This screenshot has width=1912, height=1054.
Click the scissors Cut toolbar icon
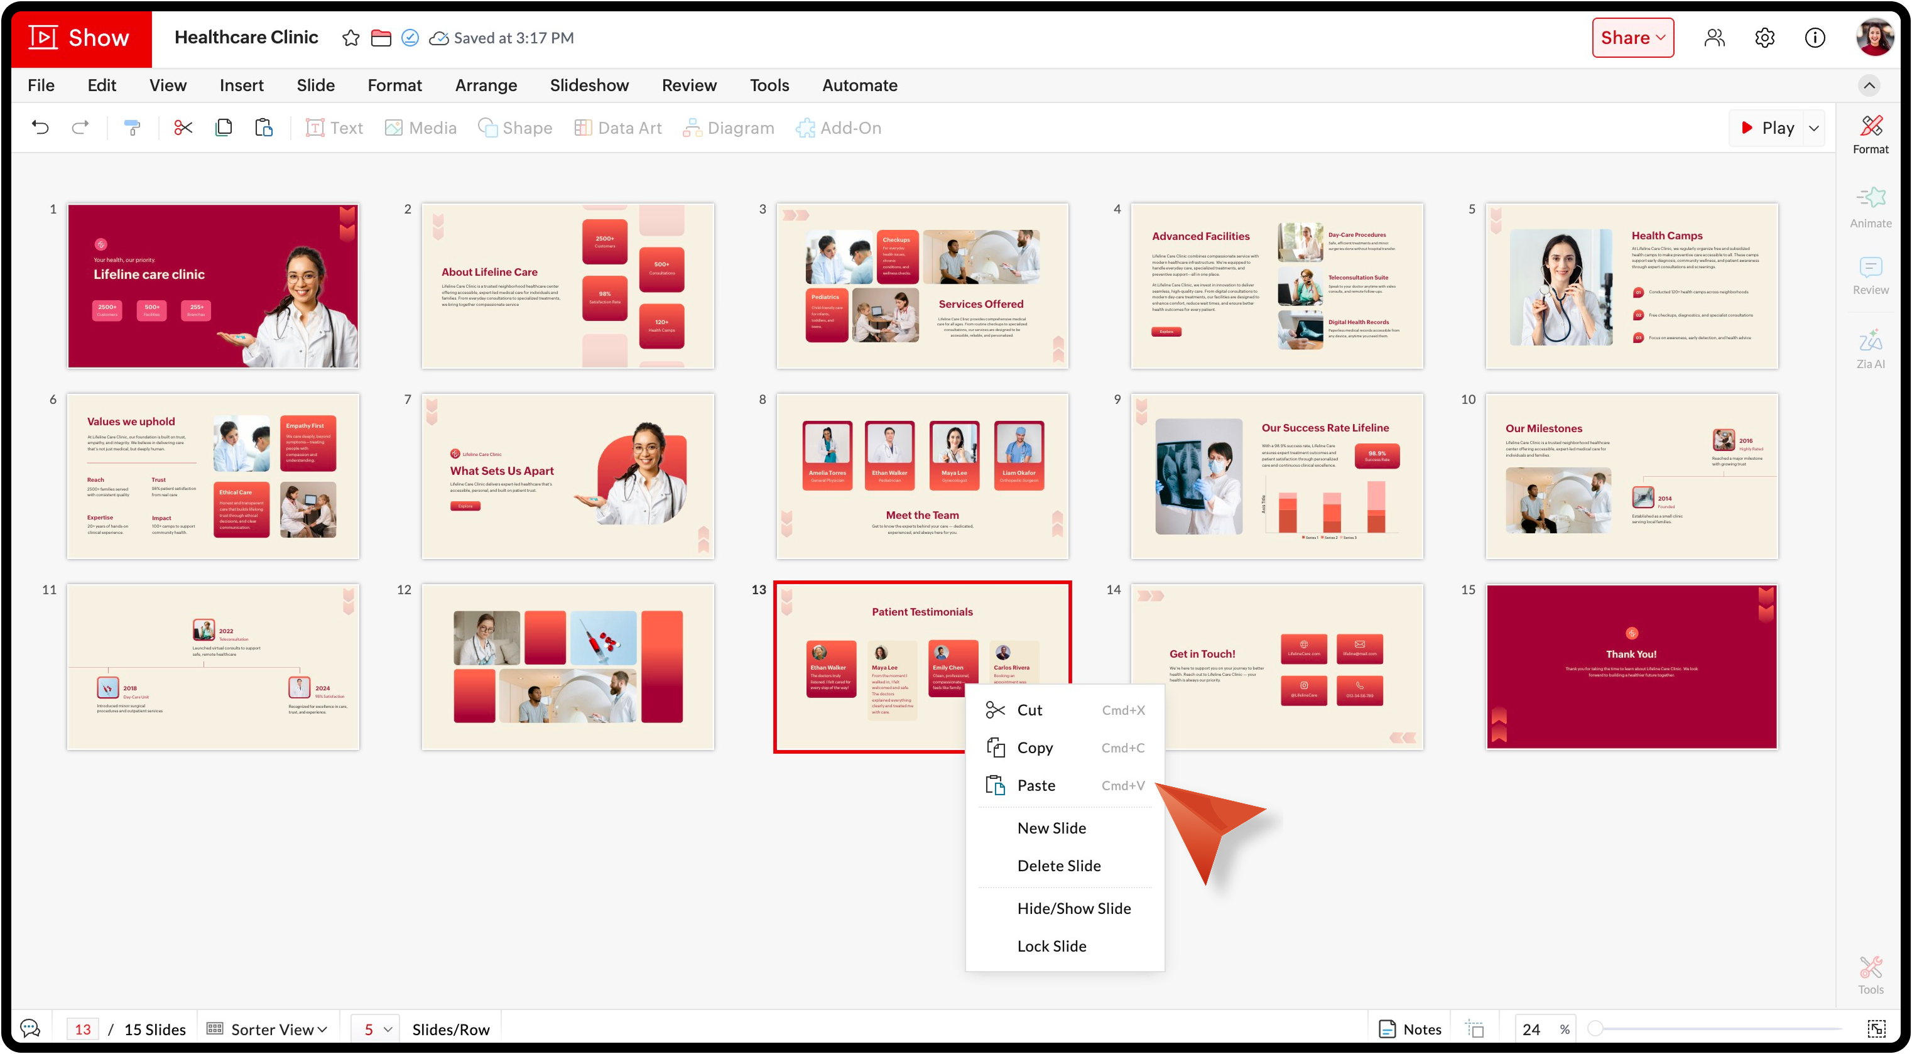click(183, 128)
